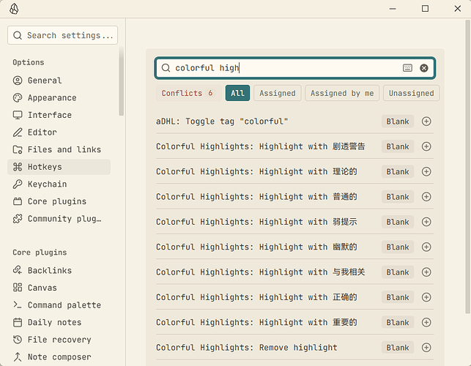
Task: Maximize the settings window
Action: [x=425, y=8]
